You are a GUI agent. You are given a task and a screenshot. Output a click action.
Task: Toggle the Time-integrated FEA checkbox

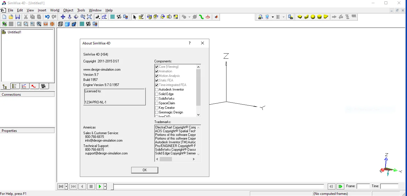[157, 85]
